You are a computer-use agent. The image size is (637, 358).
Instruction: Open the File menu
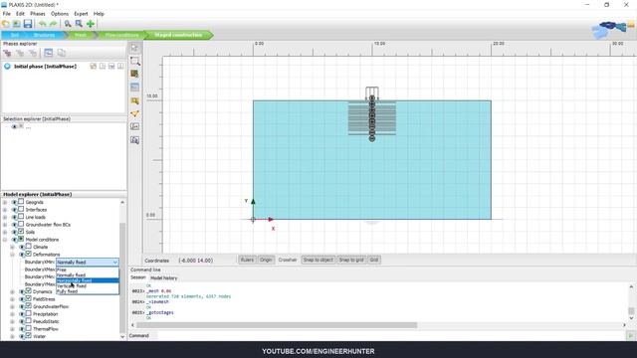7,14
